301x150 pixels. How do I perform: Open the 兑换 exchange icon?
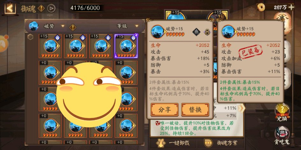(282, 113)
